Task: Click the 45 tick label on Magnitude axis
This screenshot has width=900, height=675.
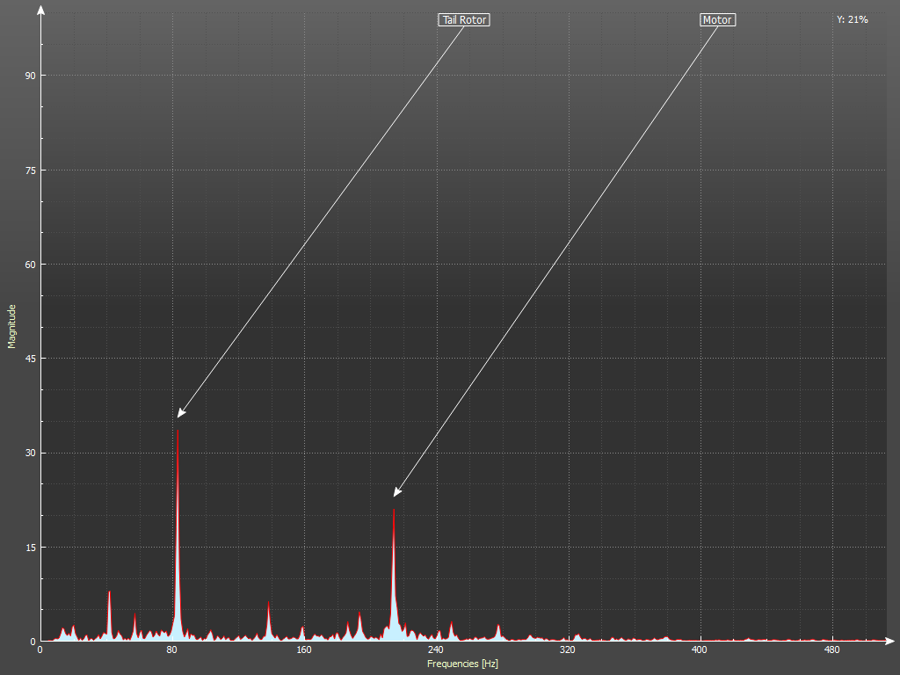Action: pos(30,359)
